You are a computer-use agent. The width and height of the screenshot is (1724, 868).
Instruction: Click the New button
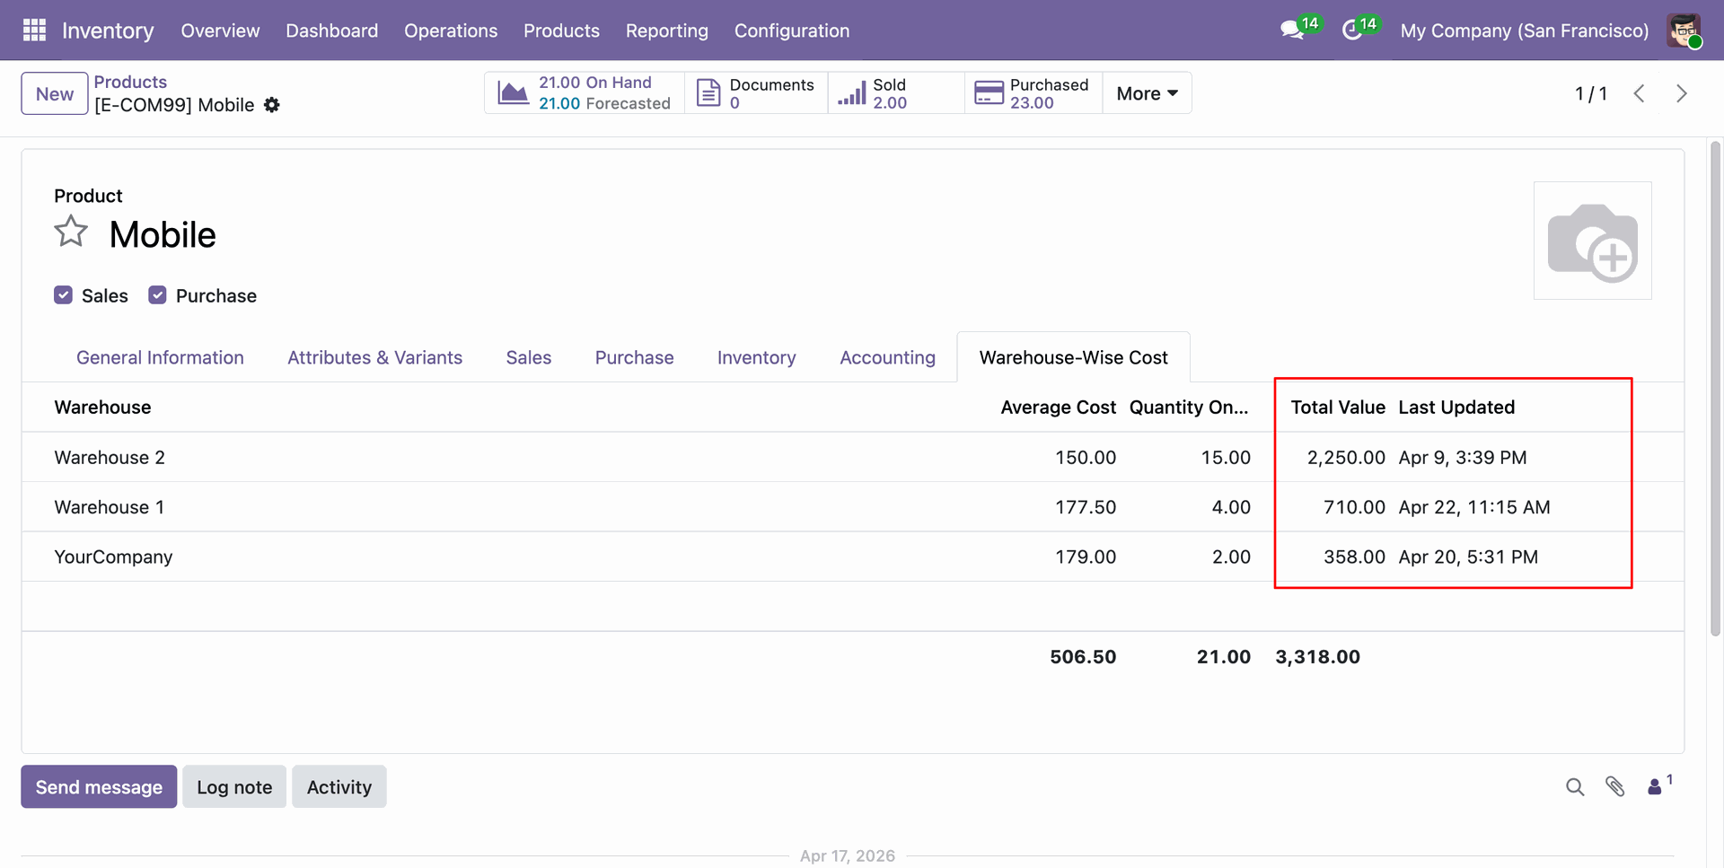(55, 93)
